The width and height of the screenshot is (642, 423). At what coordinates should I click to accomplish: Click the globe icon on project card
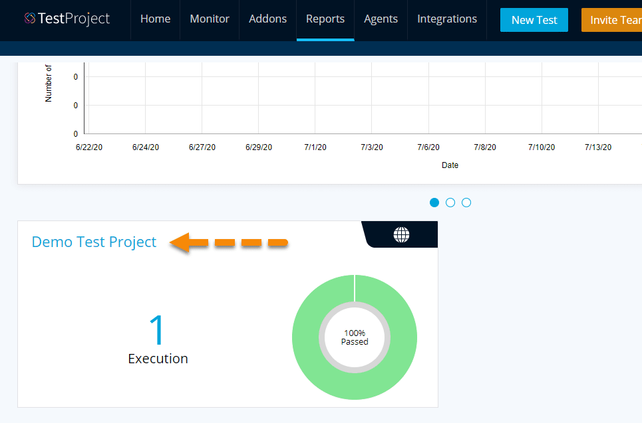pyautogui.click(x=401, y=234)
